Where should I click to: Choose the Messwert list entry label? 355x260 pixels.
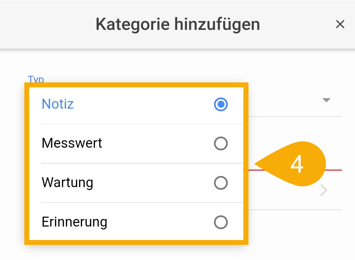(x=72, y=143)
